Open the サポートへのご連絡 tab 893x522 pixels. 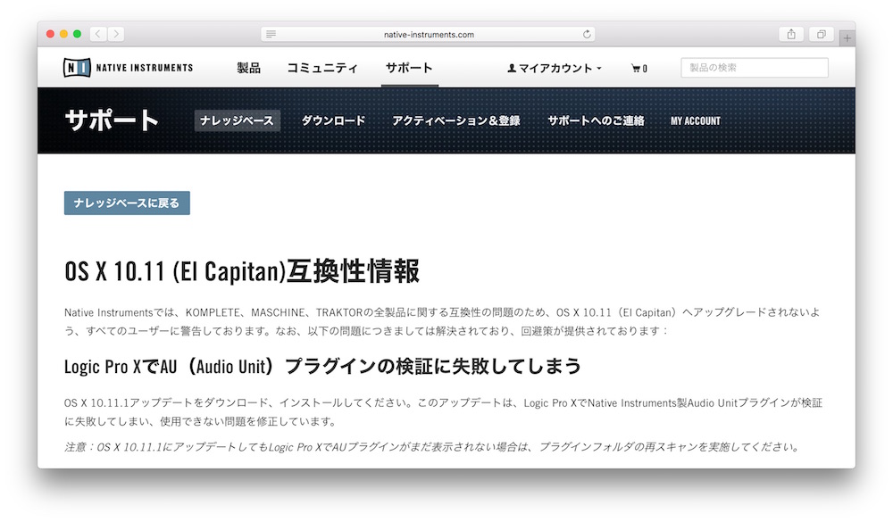pyautogui.click(x=596, y=120)
